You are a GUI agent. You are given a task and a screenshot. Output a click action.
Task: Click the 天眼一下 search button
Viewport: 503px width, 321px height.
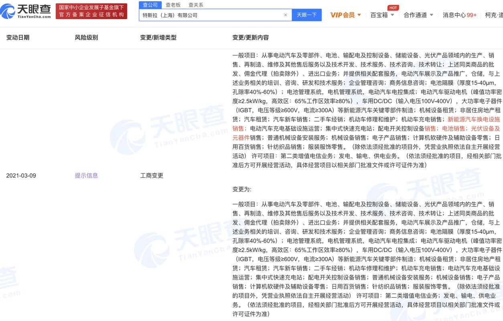coord(306,15)
